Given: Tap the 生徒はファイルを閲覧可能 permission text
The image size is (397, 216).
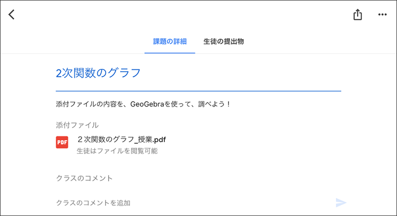Looking at the screenshot, I should pos(117,151).
